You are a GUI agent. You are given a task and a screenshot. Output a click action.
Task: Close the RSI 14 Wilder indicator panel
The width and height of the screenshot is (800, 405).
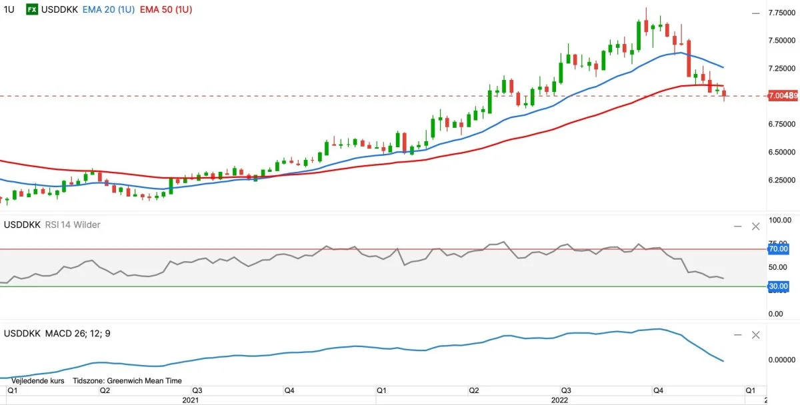755,226
